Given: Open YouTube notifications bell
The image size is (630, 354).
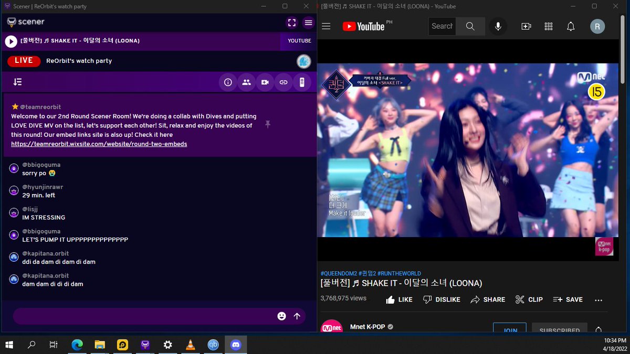Looking at the screenshot, I should point(571,26).
